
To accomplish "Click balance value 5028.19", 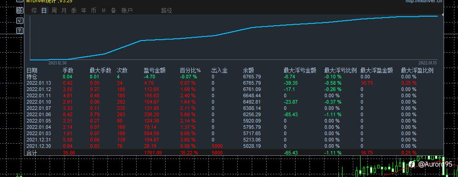I will [x=252, y=146].
